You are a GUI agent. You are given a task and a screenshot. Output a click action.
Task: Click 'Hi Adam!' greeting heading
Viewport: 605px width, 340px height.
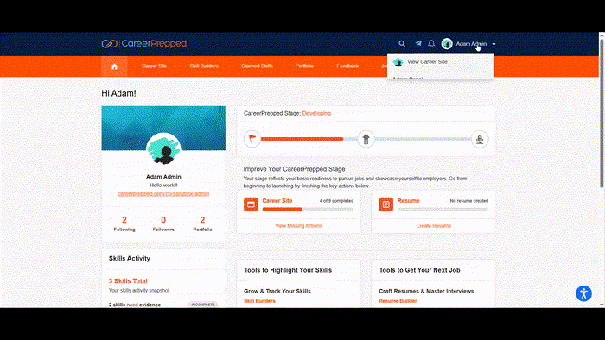pyautogui.click(x=119, y=93)
